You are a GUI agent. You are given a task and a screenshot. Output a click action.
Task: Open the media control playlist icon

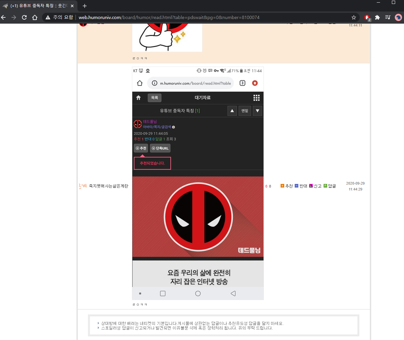388,17
